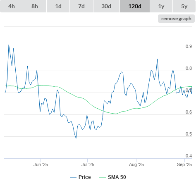Viewport: 196px width, 188px height.
Task: Click the 0.5 y-axis value
Action: pos(189,134)
